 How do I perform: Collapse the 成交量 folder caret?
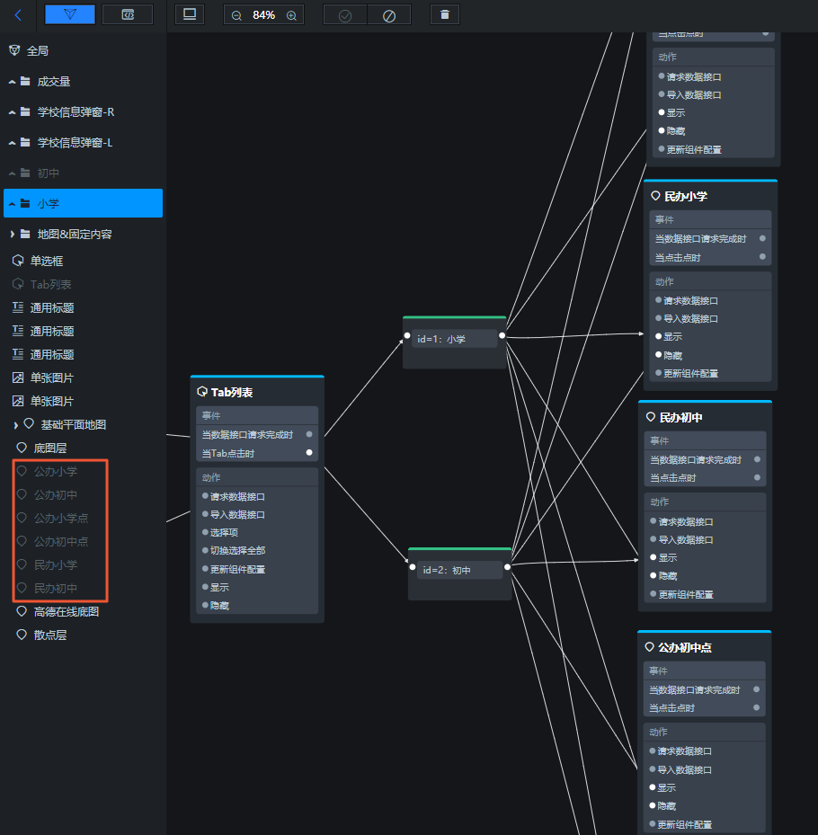(12, 82)
